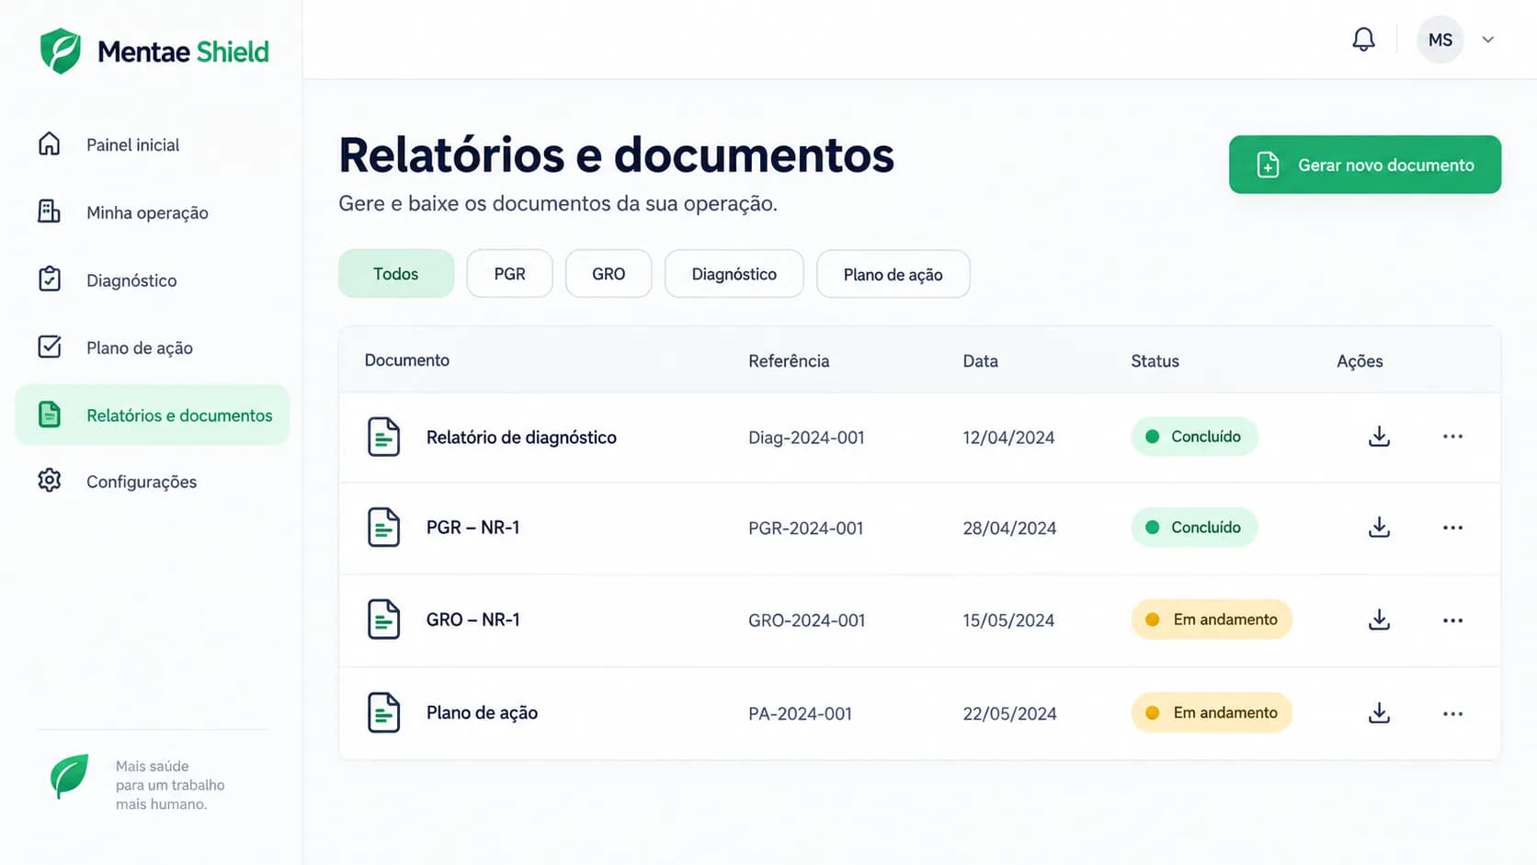Open Plano de ação label in the sidebar
This screenshot has height=865, width=1537.
[x=140, y=348]
